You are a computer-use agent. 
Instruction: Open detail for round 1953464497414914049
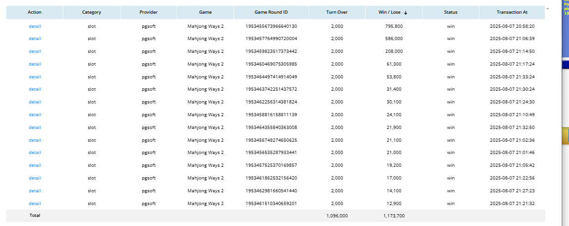coord(35,77)
